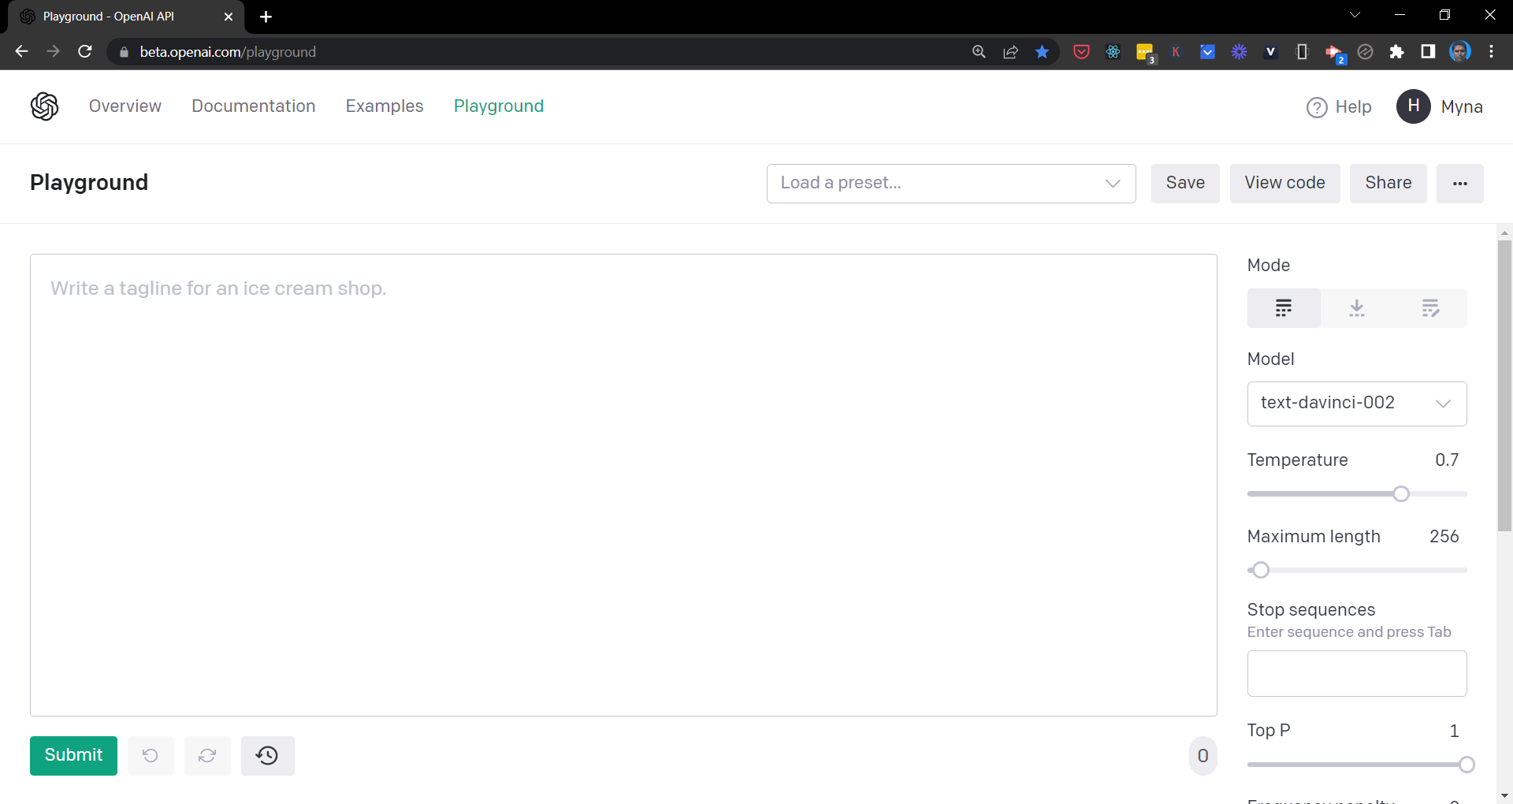Click the OpenAI logo icon
Screen dimensions: 1513x804
45,106
